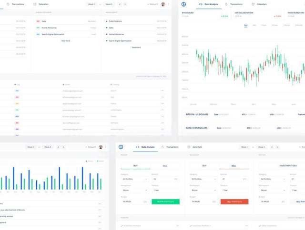Open the Week 2 selector in the trading dashboard
This screenshot has width=305, height=230.
262,147
